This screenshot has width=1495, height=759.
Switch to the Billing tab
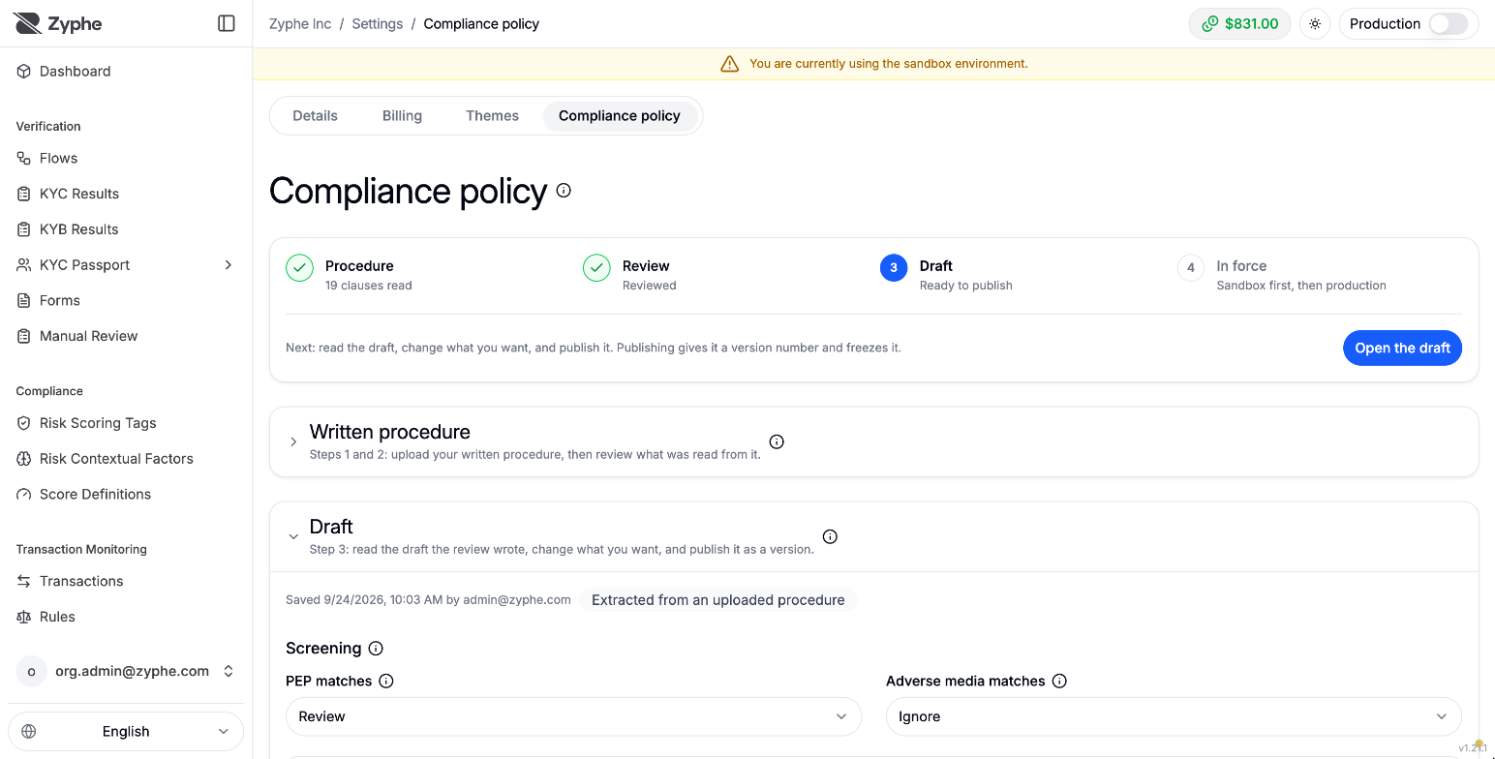click(x=402, y=116)
